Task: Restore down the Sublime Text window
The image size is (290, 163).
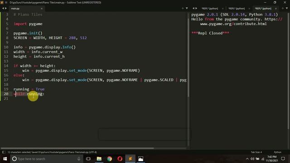Action: tap(275, 2)
